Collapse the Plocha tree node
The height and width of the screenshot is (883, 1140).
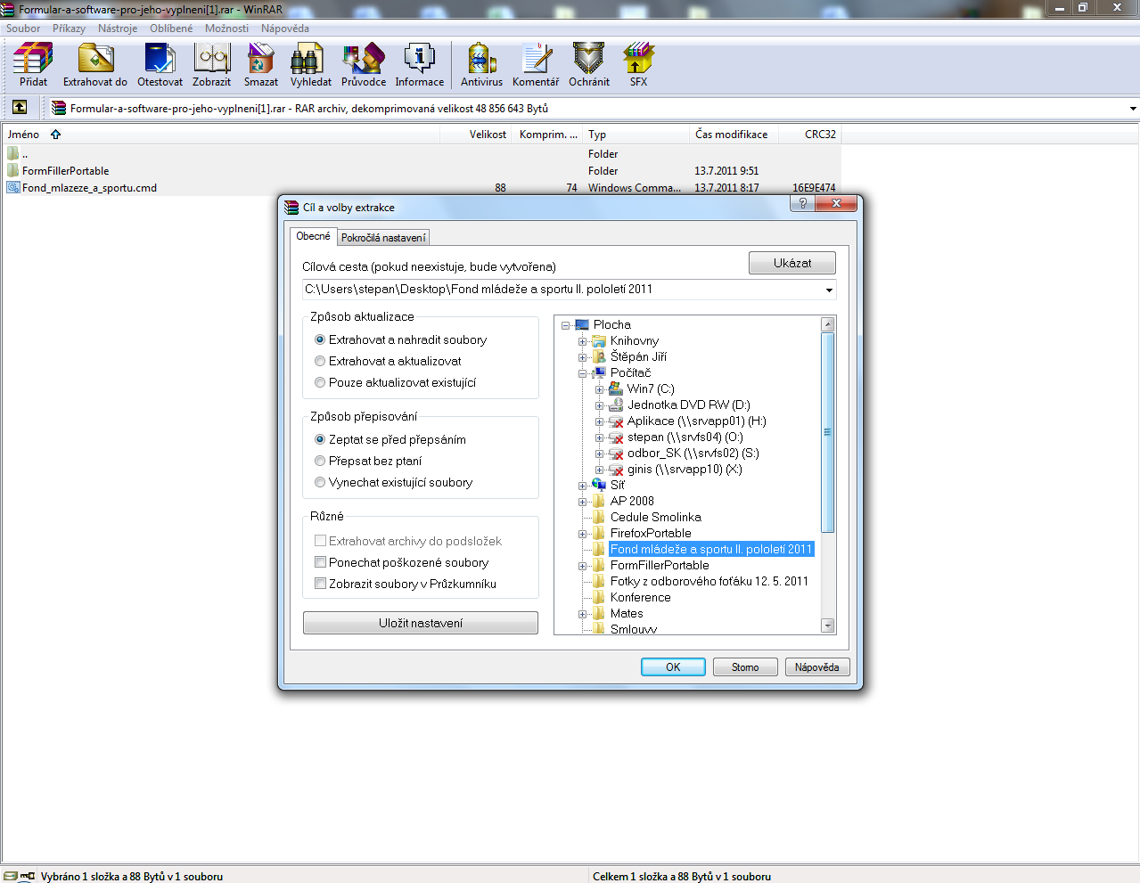[566, 325]
